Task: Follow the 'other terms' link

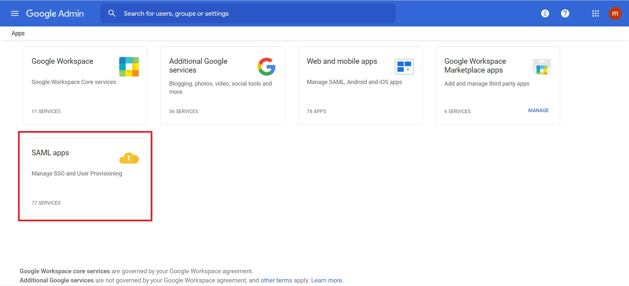Action: (x=276, y=280)
